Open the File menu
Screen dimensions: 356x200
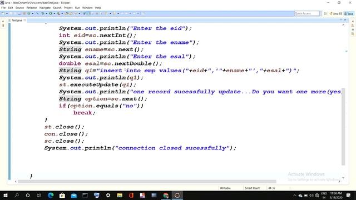coord(3,8)
